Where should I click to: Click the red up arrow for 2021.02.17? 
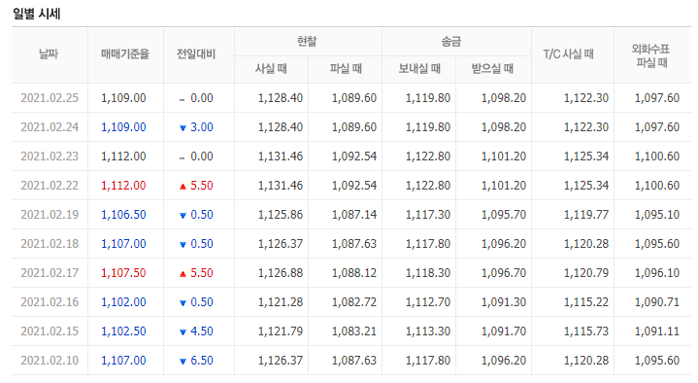tap(183, 274)
